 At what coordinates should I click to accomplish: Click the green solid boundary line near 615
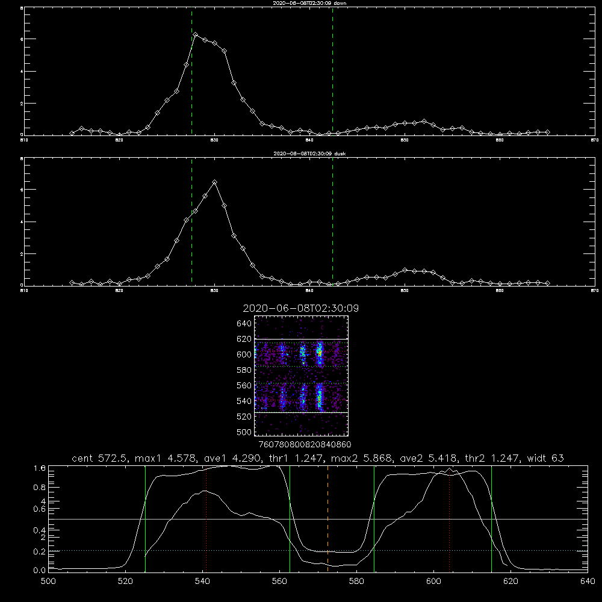click(x=491, y=519)
